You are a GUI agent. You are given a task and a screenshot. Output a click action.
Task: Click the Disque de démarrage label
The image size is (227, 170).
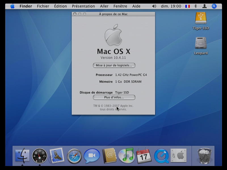pos(96,93)
